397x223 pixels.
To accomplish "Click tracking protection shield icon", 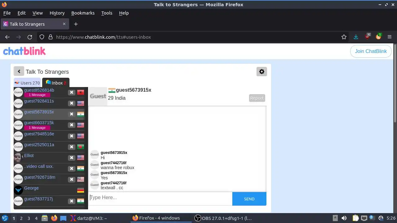I will 42,37.
